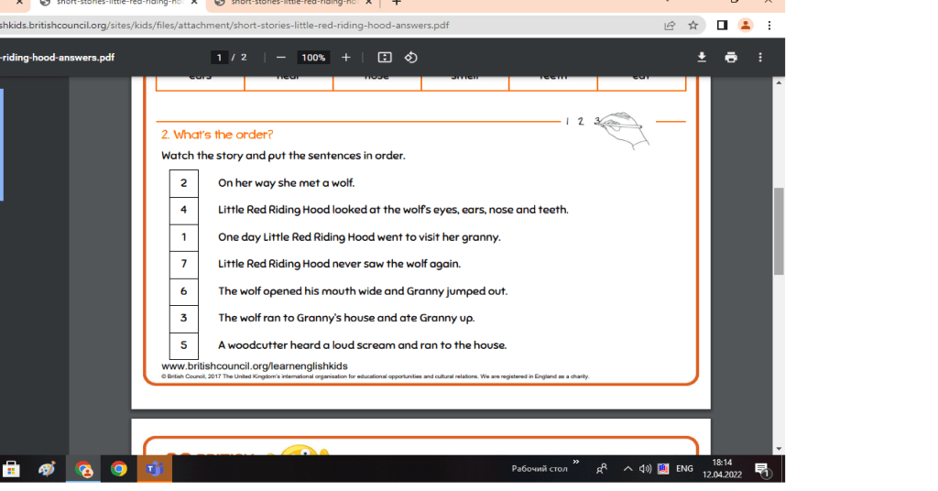938x491 pixels.
Task: Zoom out the PDF page
Action: (281, 57)
